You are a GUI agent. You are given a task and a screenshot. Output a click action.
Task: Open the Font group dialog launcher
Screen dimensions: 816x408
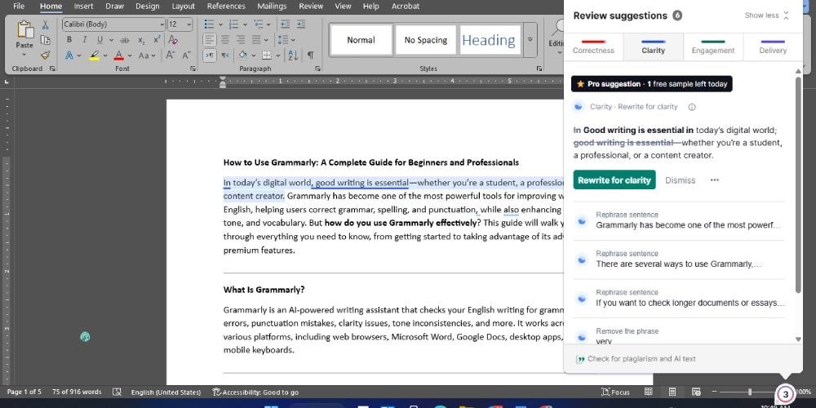(x=193, y=69)
